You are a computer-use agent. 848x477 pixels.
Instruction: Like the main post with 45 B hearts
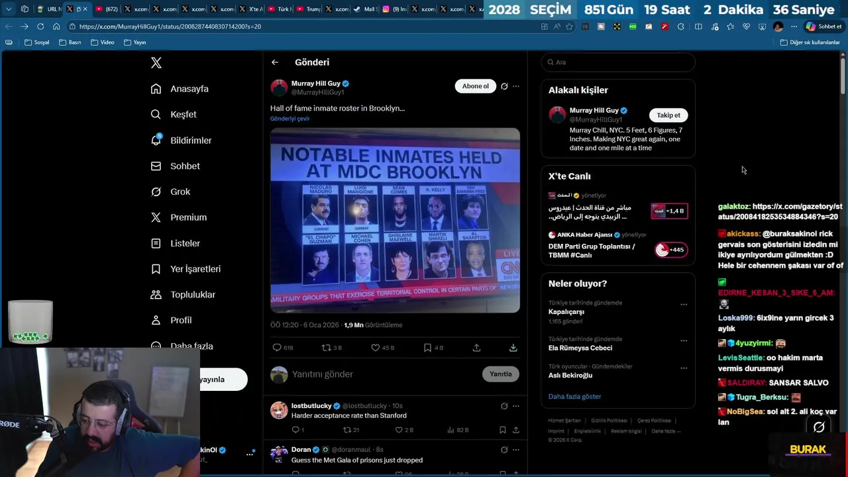point(375,347)
